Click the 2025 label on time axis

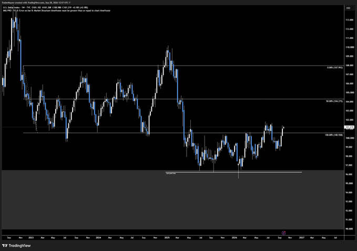pyautogui.click(x=167, y=238)
